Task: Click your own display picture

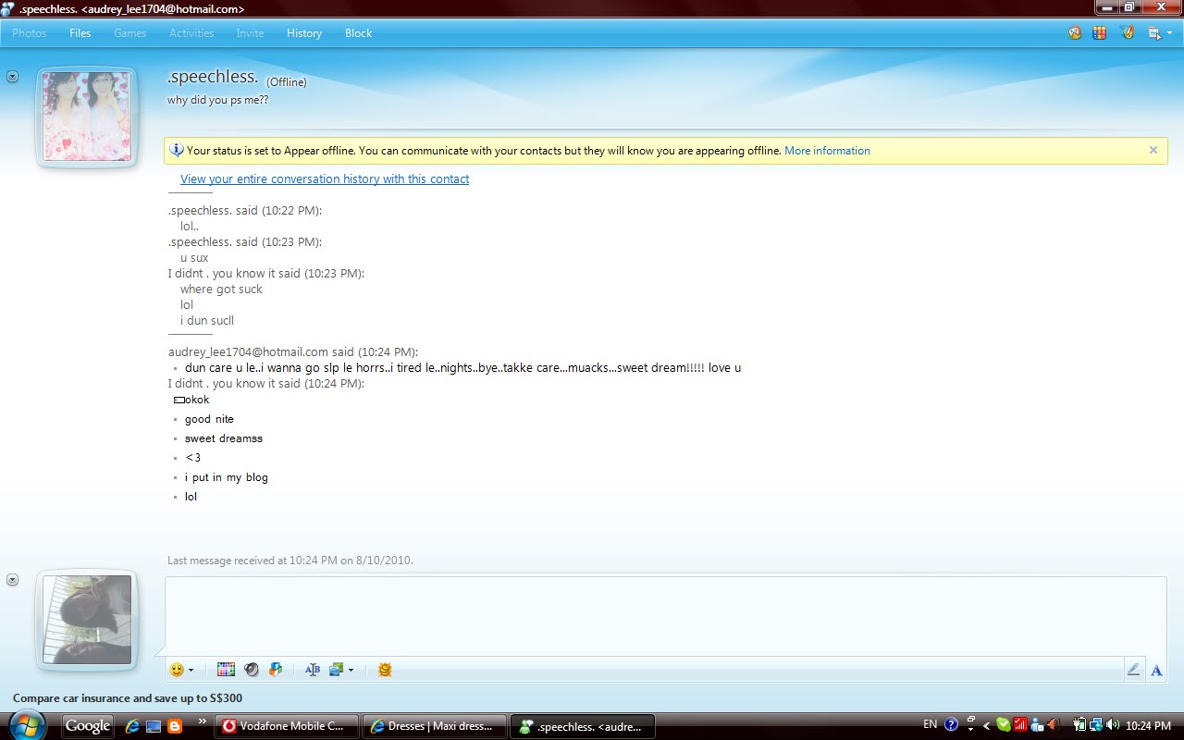Action: 87,620
